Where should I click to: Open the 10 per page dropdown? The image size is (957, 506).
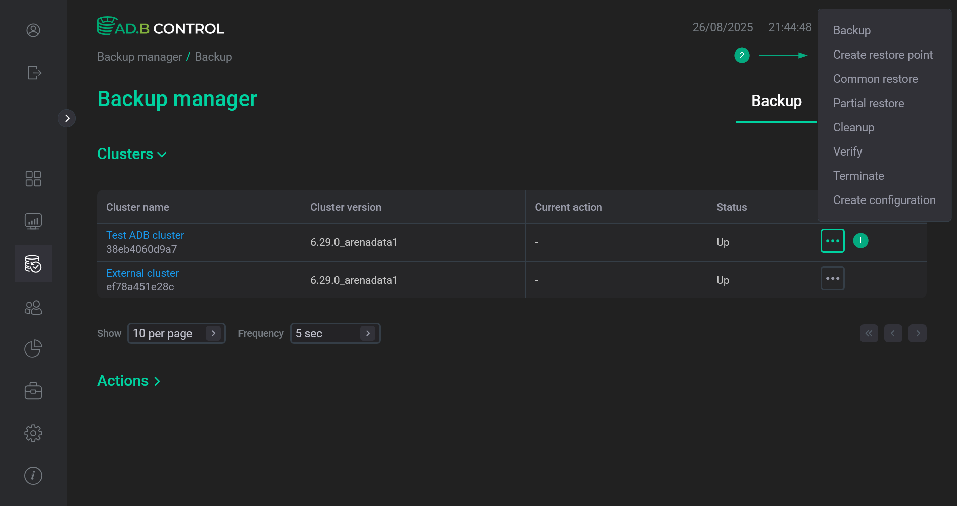click(x=176, y=333)
